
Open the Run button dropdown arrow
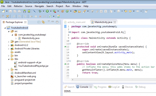point(51,11)
